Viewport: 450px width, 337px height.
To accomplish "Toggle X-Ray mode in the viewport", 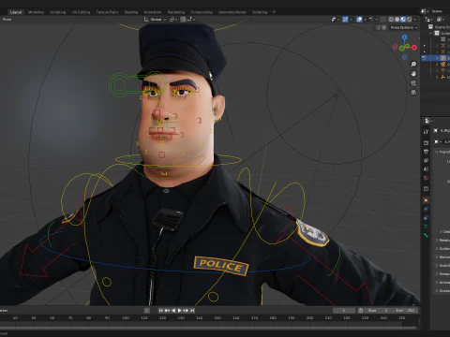I will click(383, 20).
